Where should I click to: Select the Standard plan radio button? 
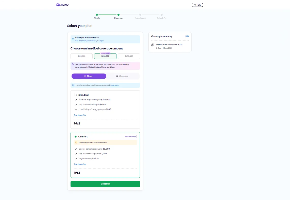click(76, 95)
